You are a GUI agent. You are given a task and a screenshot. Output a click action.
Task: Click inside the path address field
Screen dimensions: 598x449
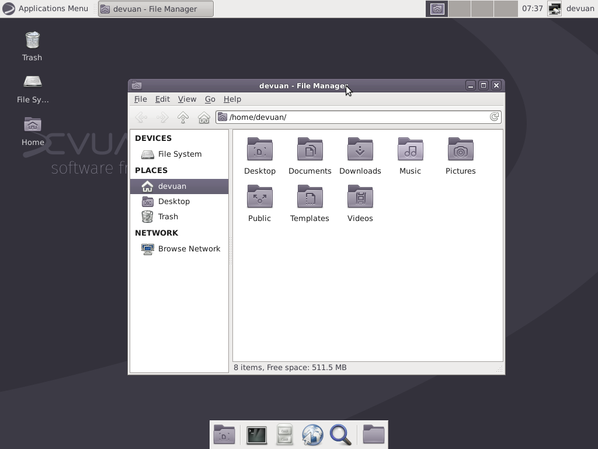click(321, 117)
